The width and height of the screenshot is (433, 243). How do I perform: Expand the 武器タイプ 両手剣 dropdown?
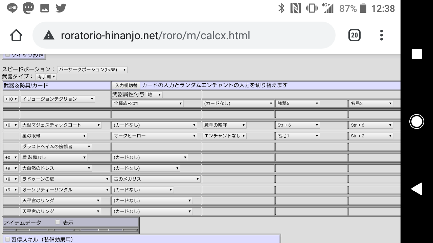point(46,77)
